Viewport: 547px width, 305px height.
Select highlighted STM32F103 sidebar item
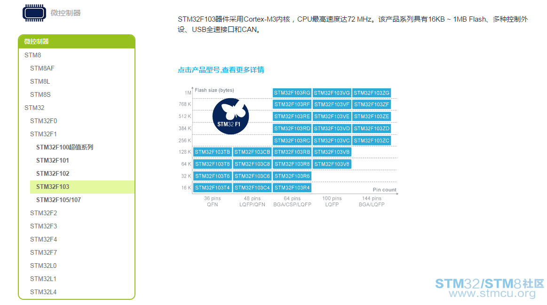pos(82,187)
